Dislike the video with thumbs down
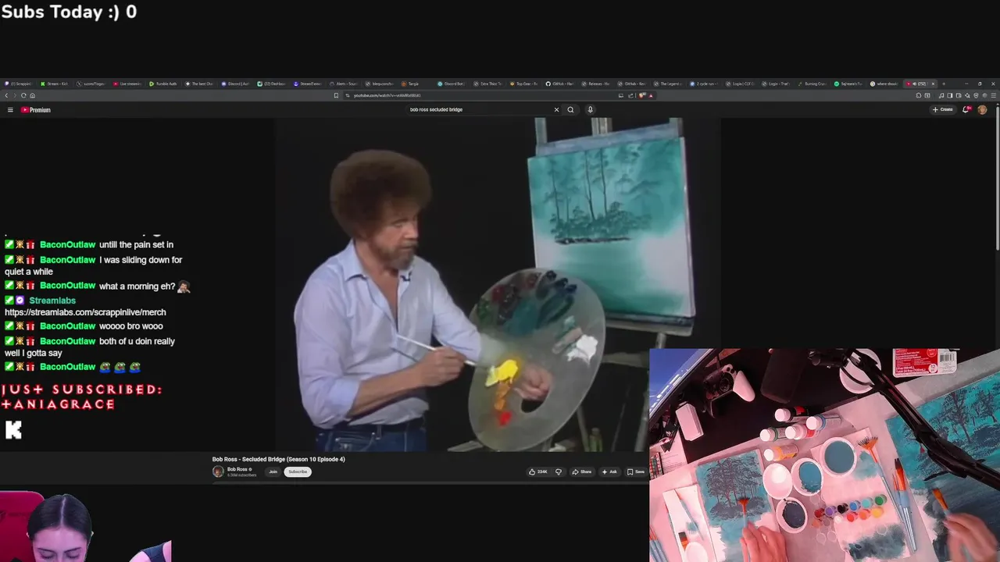Screen dimensions: 1000x562 (x=558, y=471)
